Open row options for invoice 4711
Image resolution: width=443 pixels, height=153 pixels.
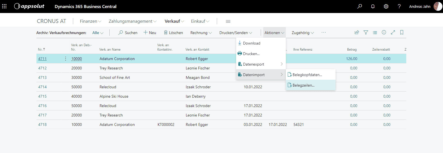tap(65, 59)
